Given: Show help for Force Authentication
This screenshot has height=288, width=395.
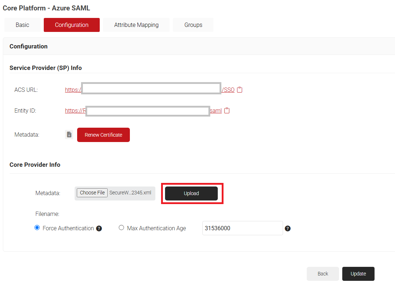Looking at the screenshot, I should pyautogui.click(x=99, y=228).
